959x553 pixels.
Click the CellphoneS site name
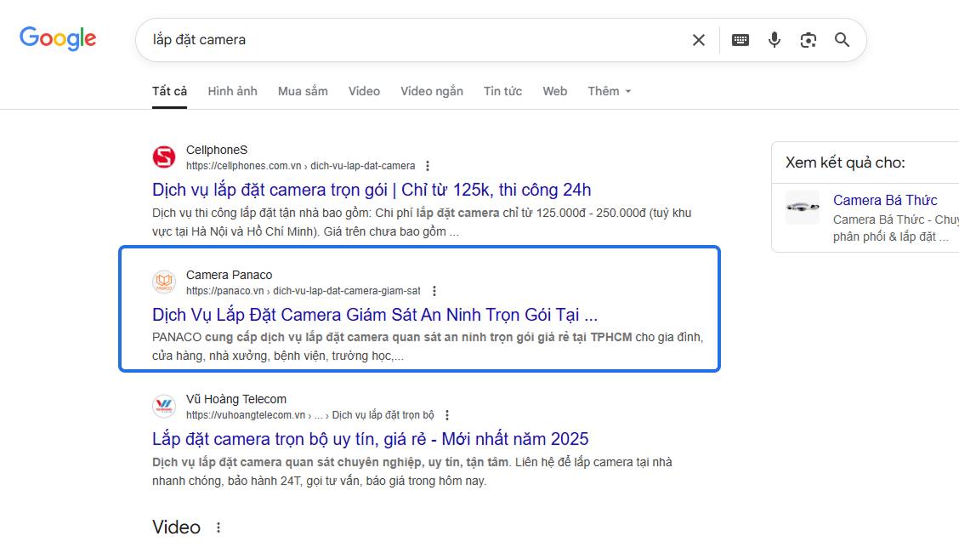(217, 150)
